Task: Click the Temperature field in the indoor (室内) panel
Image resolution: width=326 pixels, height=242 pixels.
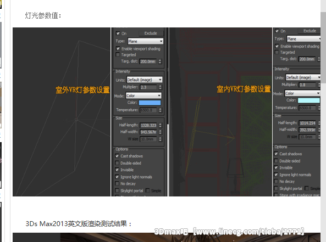Action: 307,108
